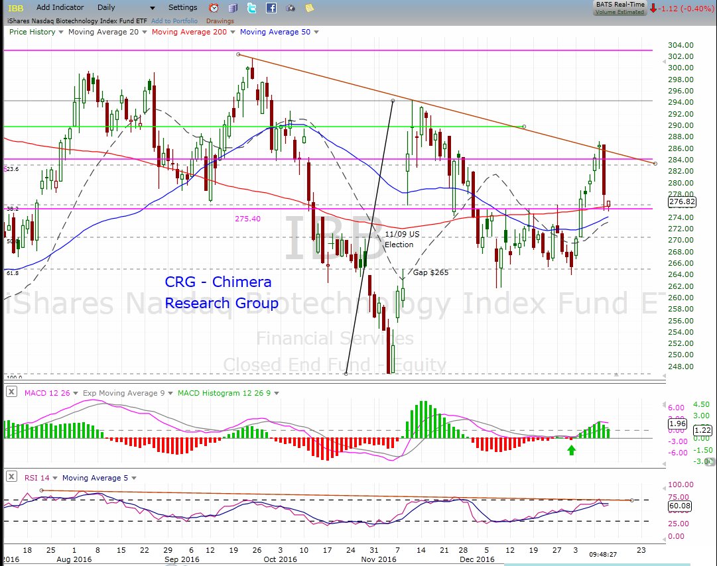Click the Gap $265 annotation
The width and height of the screenshot is (717, 566).
[x=430, y=272]
